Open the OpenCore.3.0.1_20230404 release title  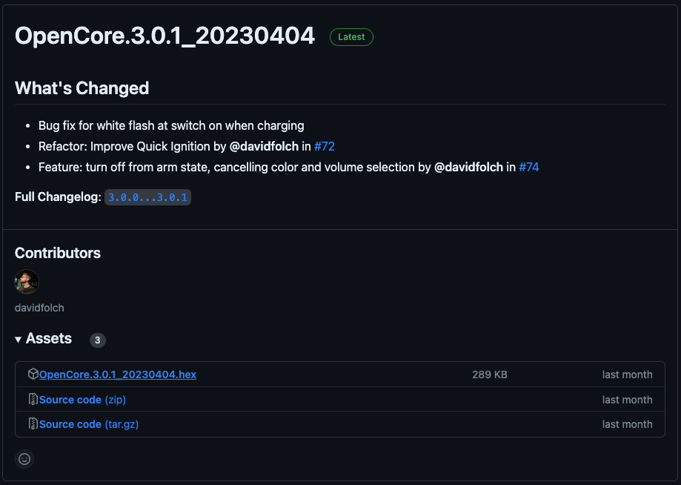tap(165, 36)
